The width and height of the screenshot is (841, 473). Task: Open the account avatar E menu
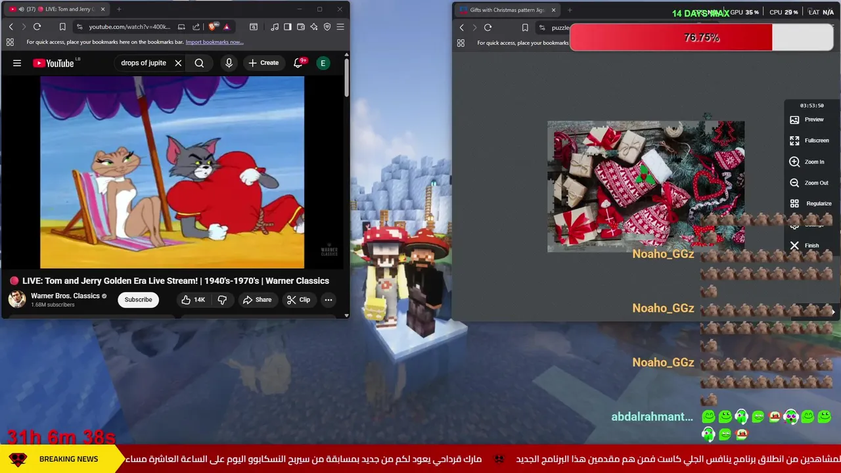(x=323, y=63)
